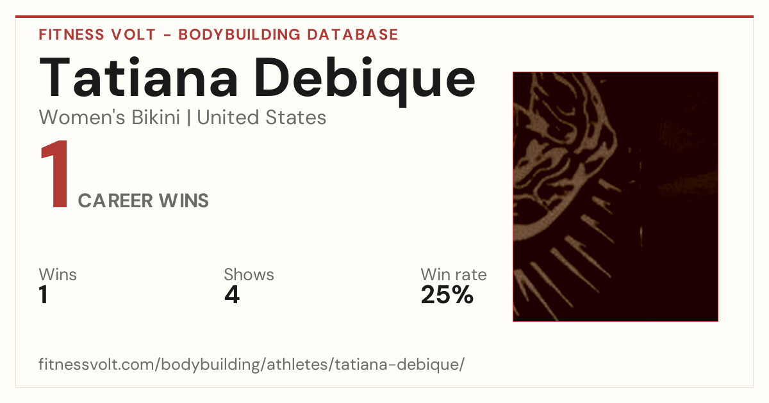Click the bold 1 under Wins
This screenshot has width=769, height=403.
tap(44, 295)
